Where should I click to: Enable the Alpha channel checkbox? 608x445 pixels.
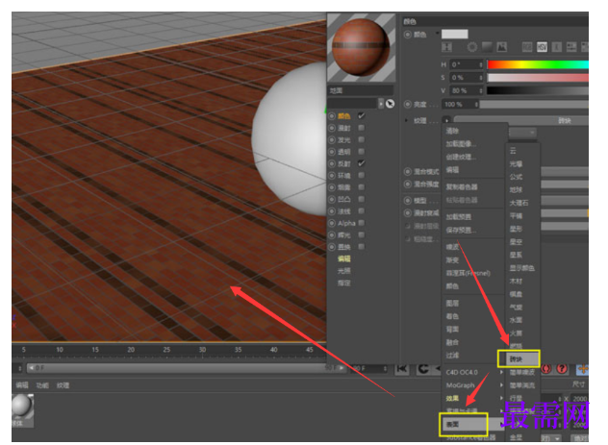click(x=361, y=223)
